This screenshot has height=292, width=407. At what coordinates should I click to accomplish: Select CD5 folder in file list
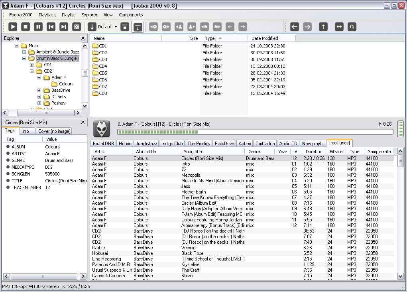(99, 73)
